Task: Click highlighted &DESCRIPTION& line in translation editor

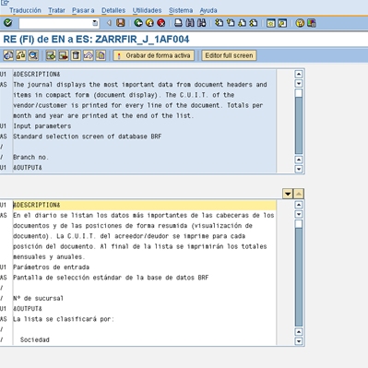Action: (145, 205)
